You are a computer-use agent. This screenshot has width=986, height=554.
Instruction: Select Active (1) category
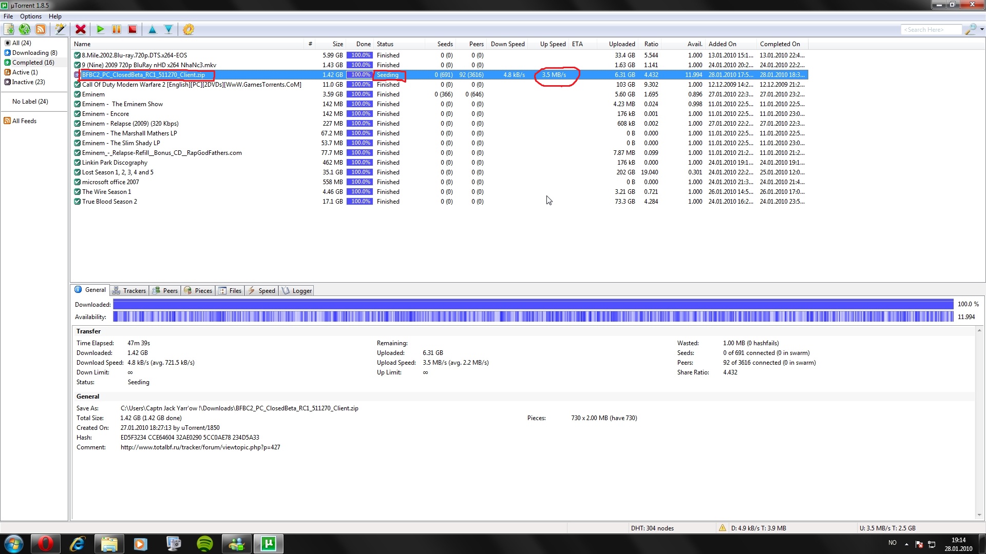coord(25,72)
